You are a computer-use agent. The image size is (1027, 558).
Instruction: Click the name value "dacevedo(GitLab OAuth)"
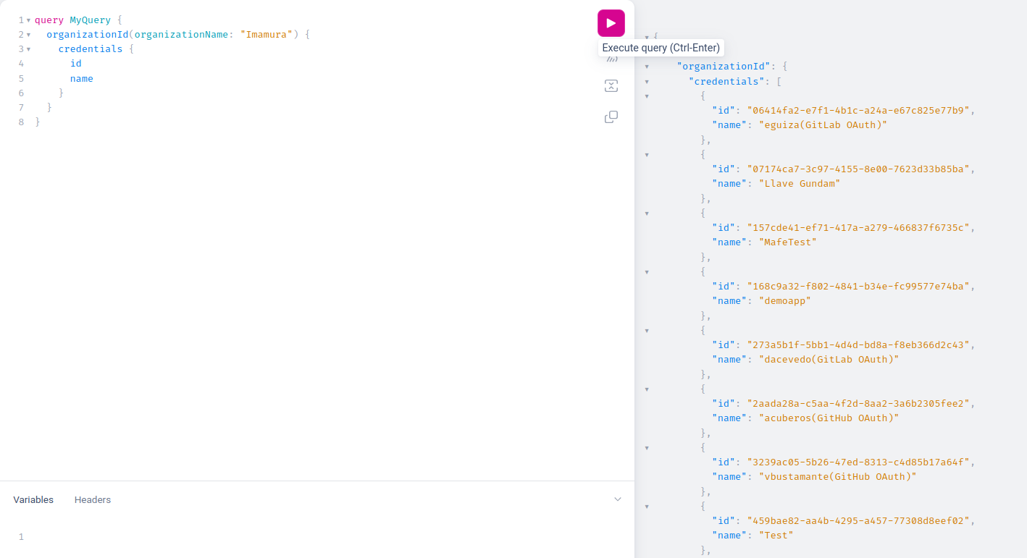[829, 359]
